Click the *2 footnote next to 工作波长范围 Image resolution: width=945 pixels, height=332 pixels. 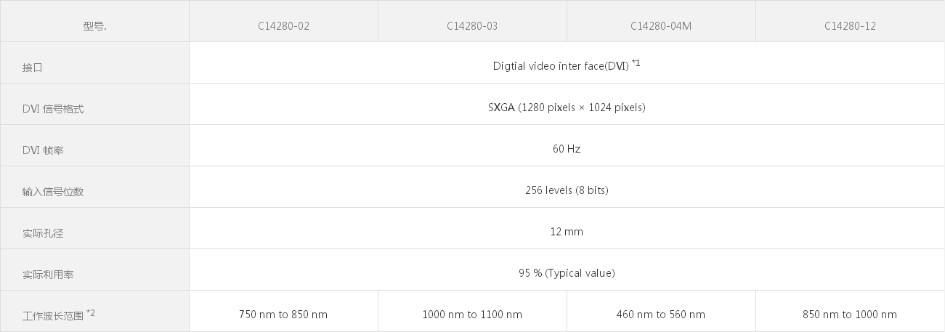[91, 313]
